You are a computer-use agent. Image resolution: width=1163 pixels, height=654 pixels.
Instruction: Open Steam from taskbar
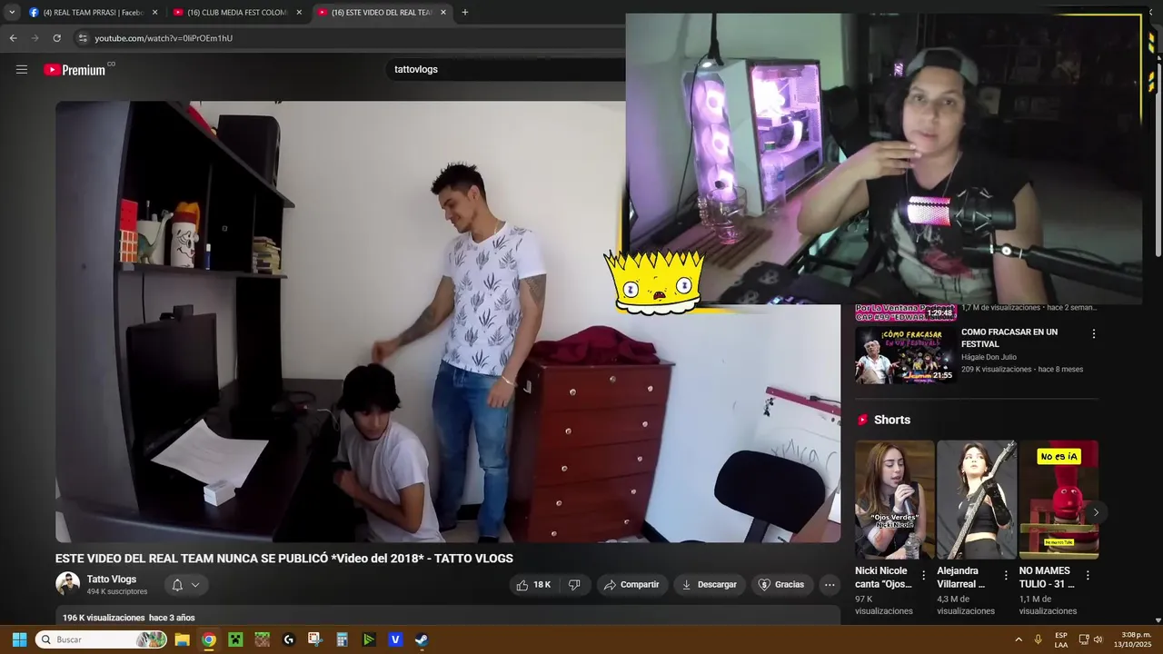(x=422, y=639)
